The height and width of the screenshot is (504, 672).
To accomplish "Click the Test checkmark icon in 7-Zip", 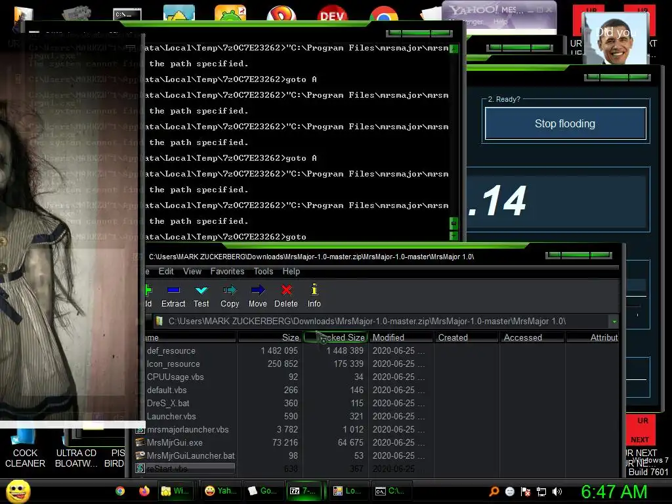I will point(201,291).
